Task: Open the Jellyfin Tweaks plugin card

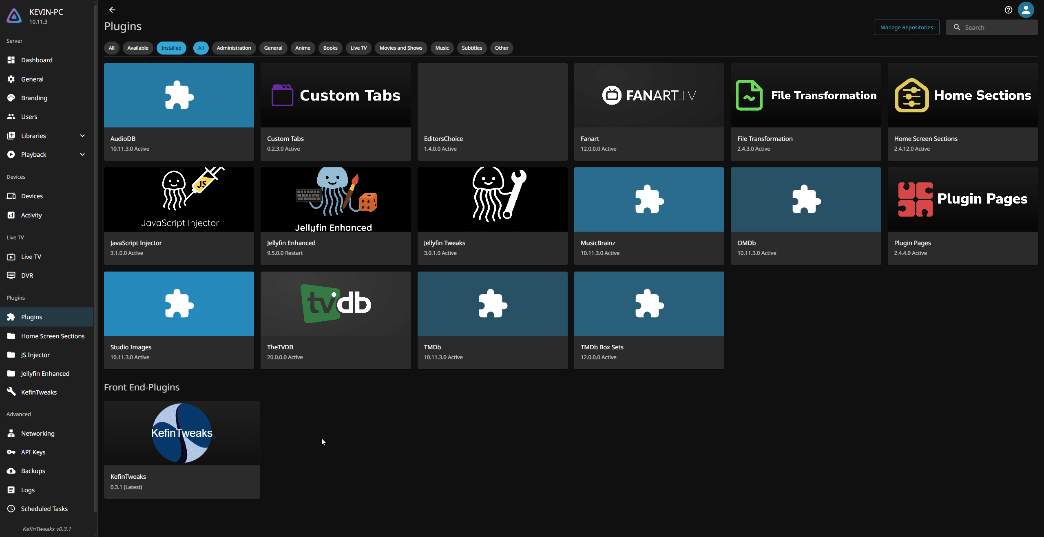Action: tap(492, 216)
